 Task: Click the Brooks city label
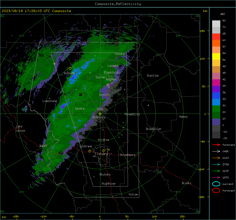(186, 183)
